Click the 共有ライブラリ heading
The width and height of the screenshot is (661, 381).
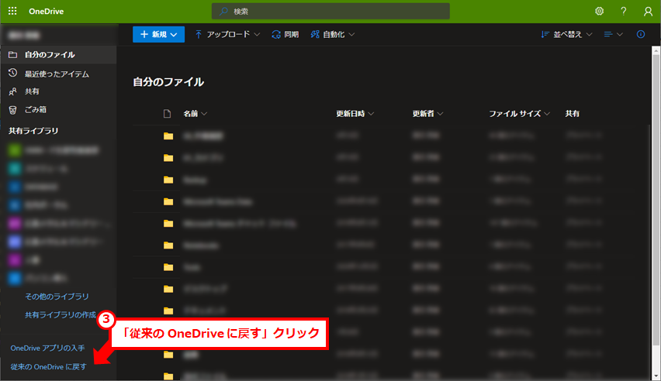pyautogui.click(x=33, y=131)
